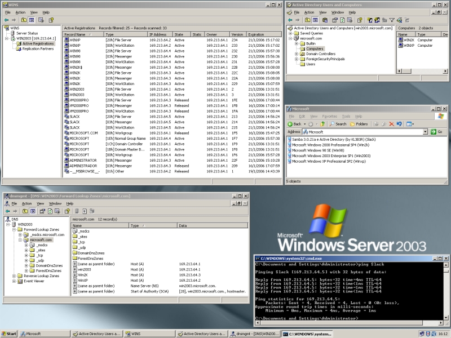Expand the _msdcs.microsoft.com zone in DNS tree
The image size is (451, 338).
(20, 235)
